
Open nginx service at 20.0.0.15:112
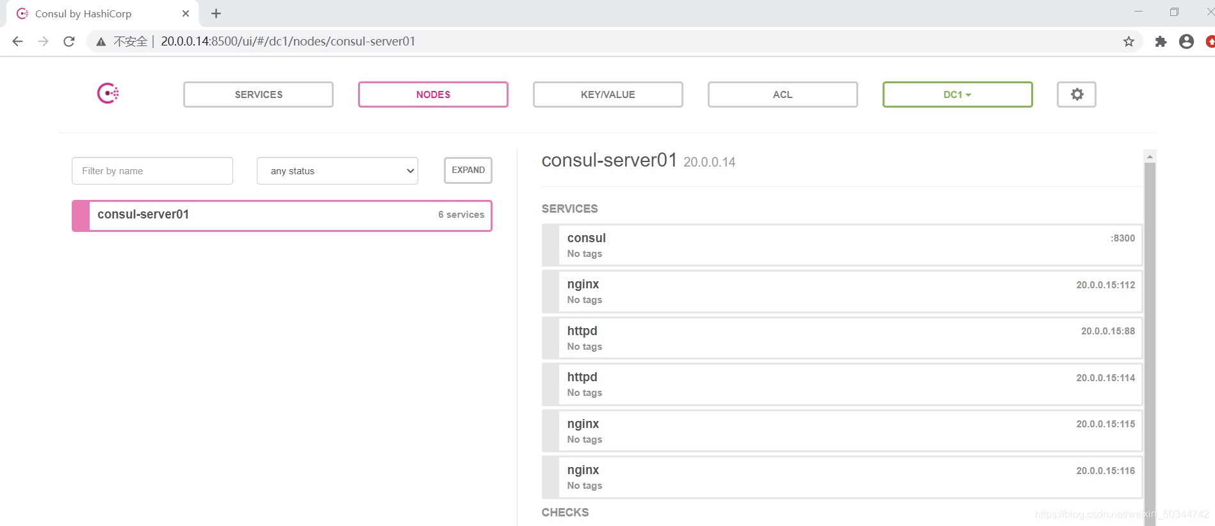click(x=842, y=292)
